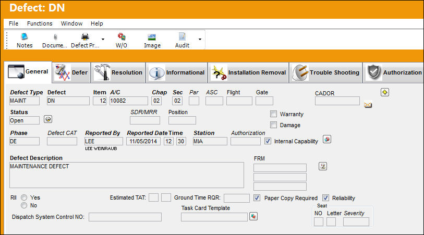This screenshot has height=235, width=424.
Task: Open the Documents paperclip icon
Action: (55, 37)
